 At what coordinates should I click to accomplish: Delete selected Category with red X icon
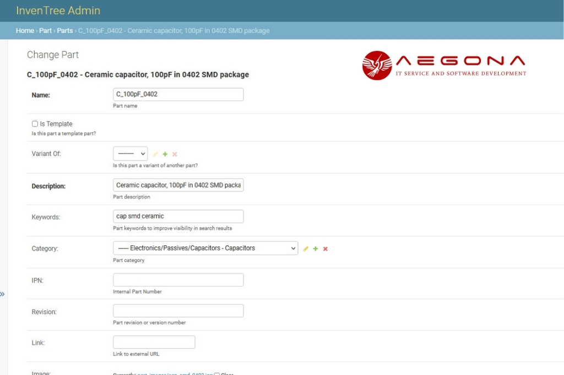(325, 249)
